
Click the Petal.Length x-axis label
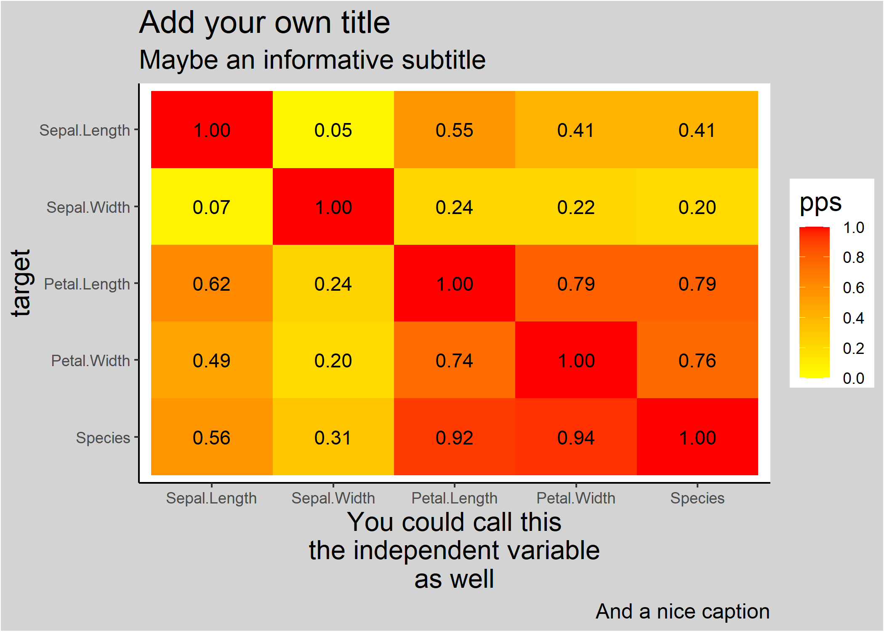[455, 498]
